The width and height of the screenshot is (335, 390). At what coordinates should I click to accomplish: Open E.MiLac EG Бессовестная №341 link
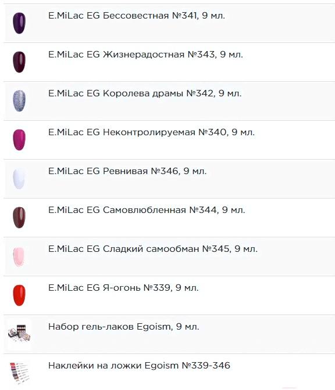[x=136, y=16]
